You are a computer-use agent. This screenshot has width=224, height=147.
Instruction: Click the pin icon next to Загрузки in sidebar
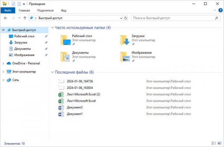coord(46,42)
